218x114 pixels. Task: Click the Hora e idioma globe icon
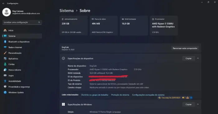pos(5,70)
